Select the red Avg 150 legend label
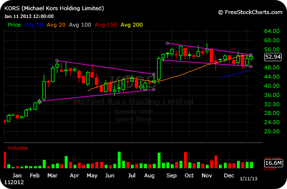 (x=106, y=25)
